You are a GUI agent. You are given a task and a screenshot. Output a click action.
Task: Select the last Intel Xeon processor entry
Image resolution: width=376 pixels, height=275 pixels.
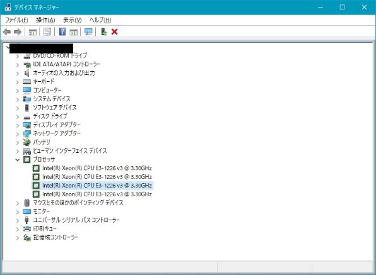[97, 194]
